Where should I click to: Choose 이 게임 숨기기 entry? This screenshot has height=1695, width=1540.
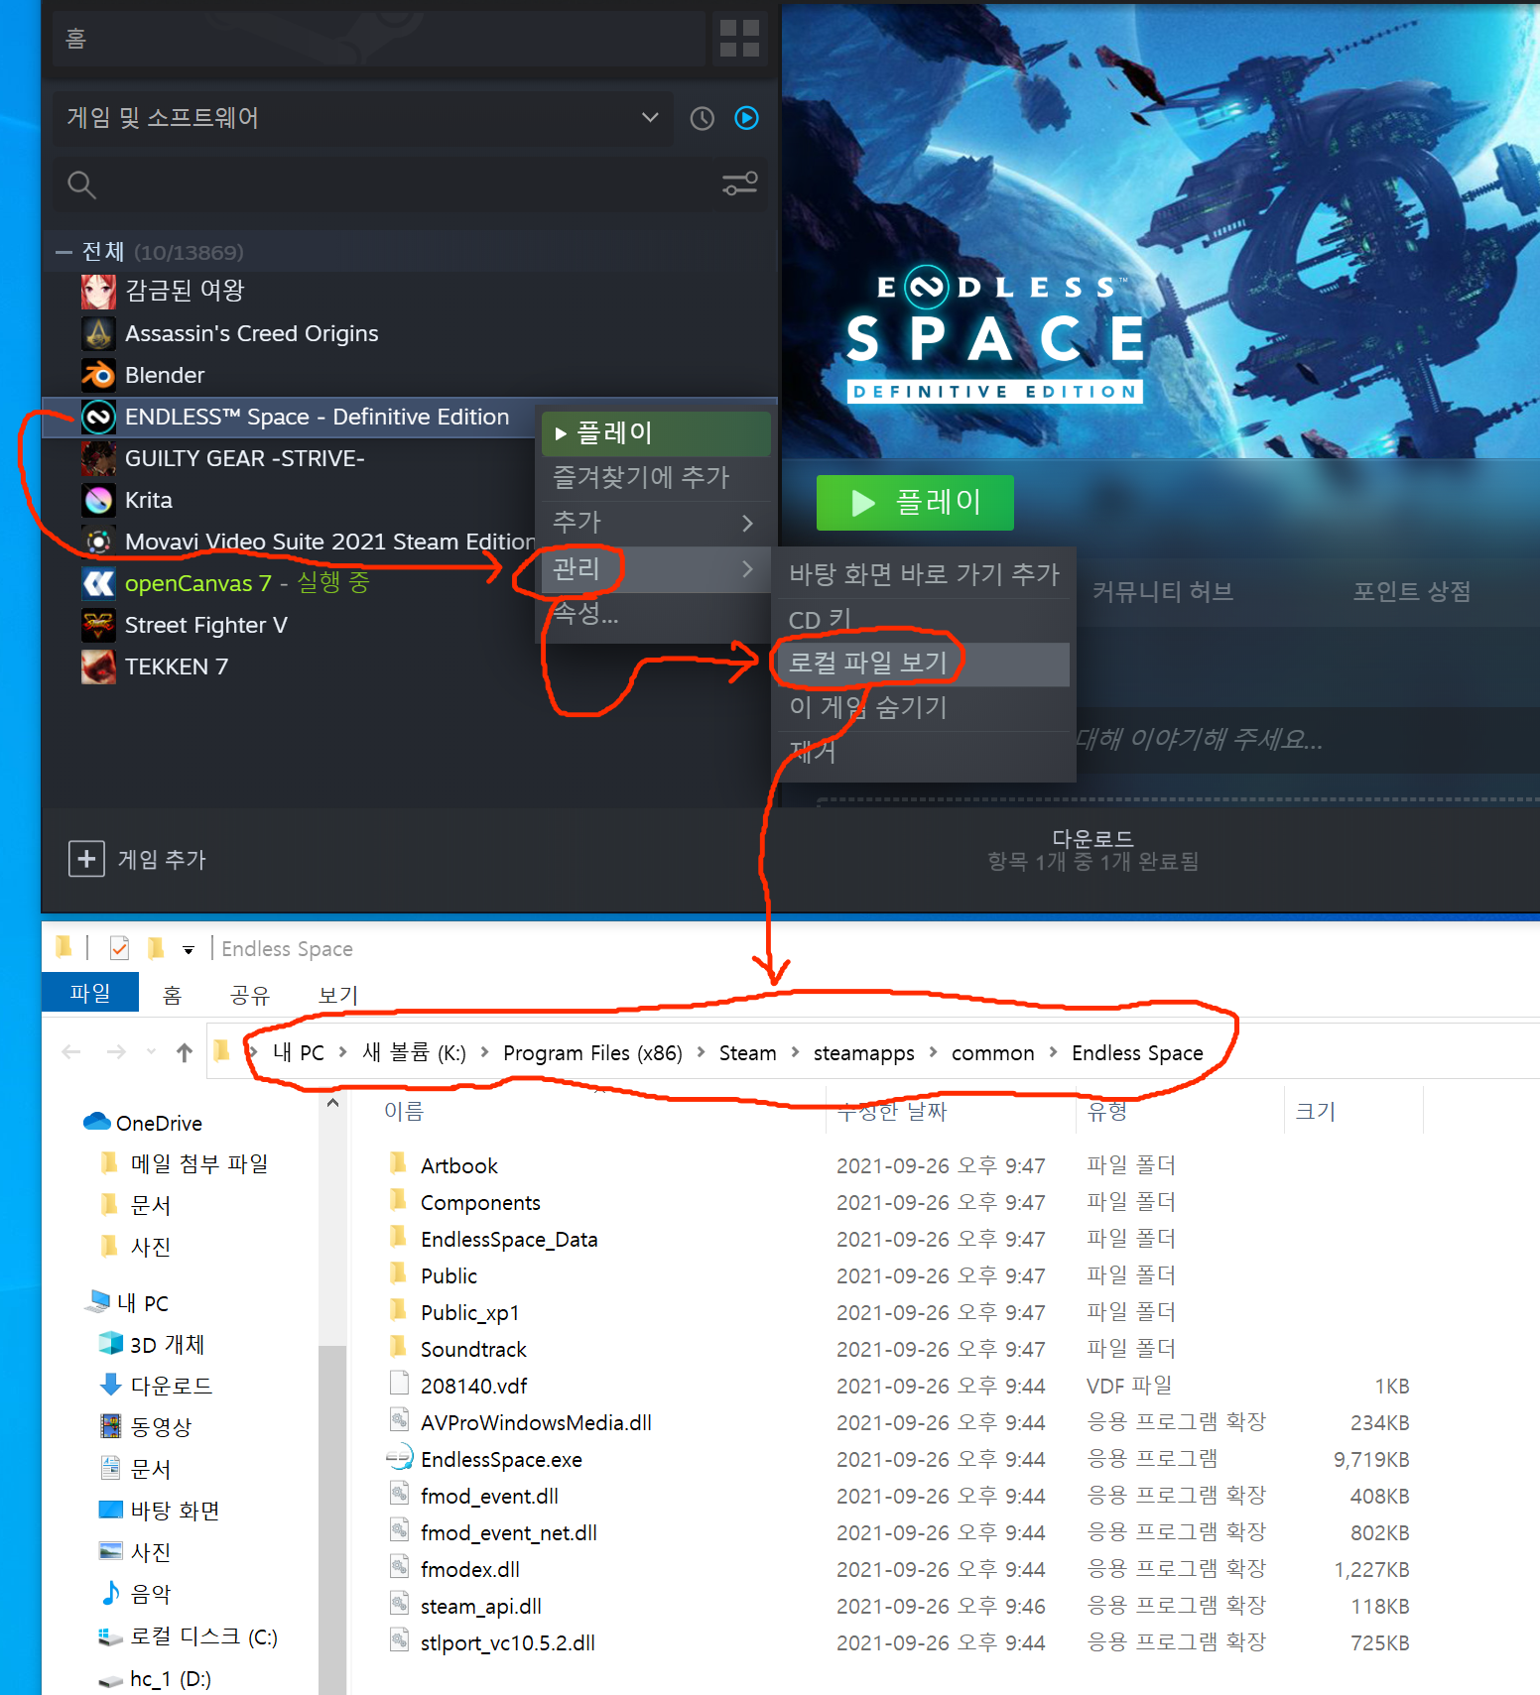(x=924, y=708)
